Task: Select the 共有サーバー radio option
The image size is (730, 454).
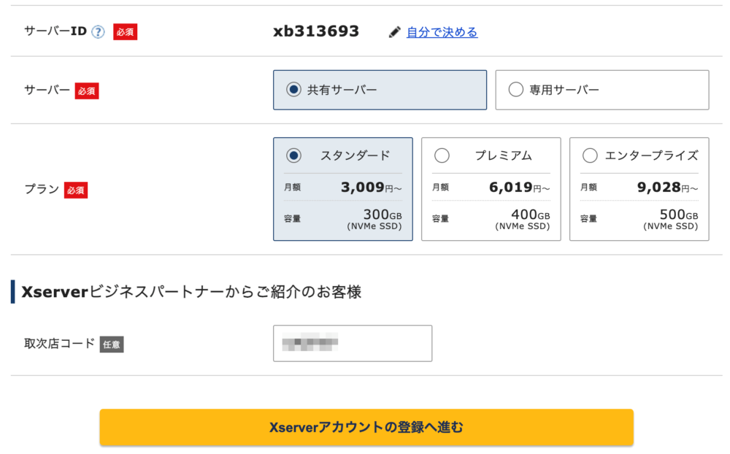Action: pos(293,89)
